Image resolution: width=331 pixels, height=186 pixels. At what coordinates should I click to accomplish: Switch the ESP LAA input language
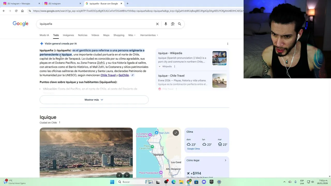click(302, 182)
